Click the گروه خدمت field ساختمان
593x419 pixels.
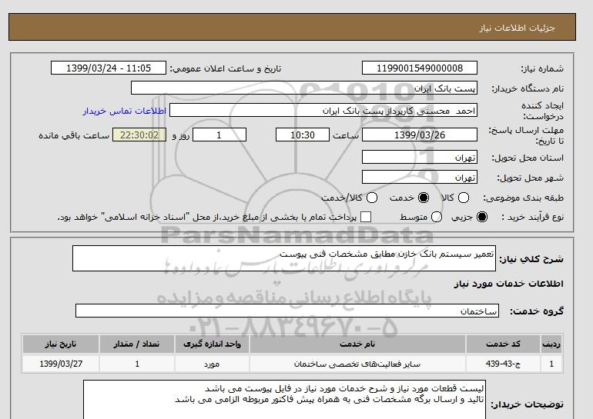[x=287, y=311]
